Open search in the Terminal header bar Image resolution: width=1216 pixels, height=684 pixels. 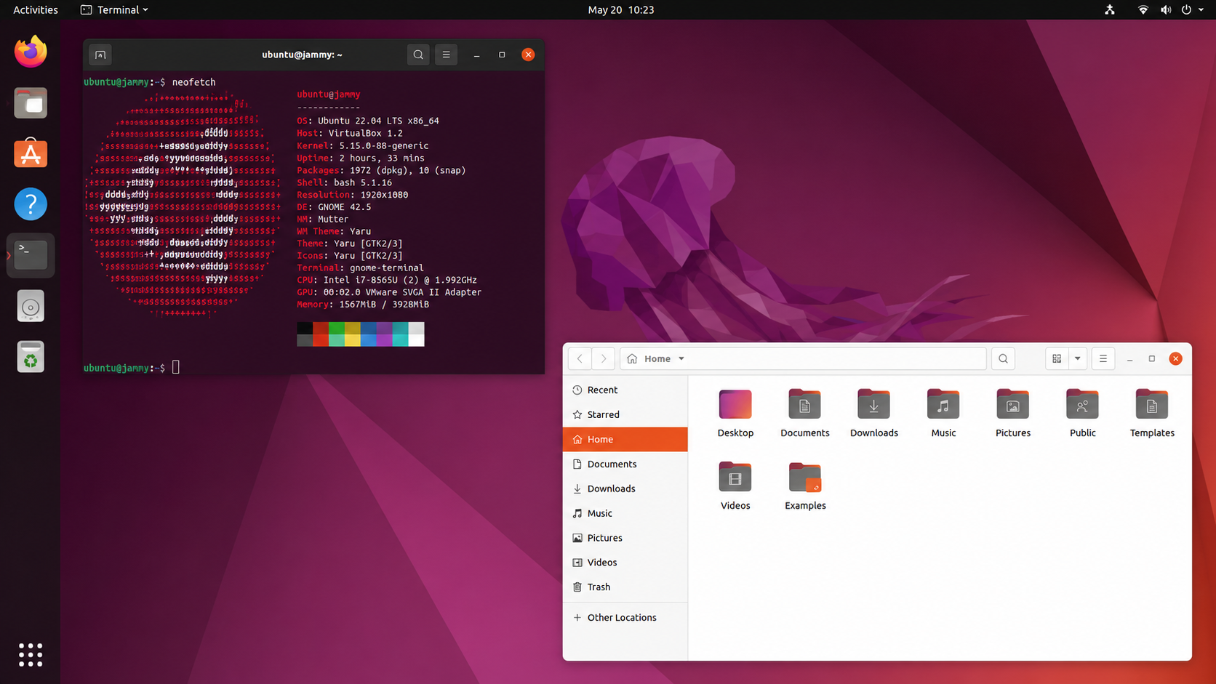pyautogui.click(x=418, y=55)
